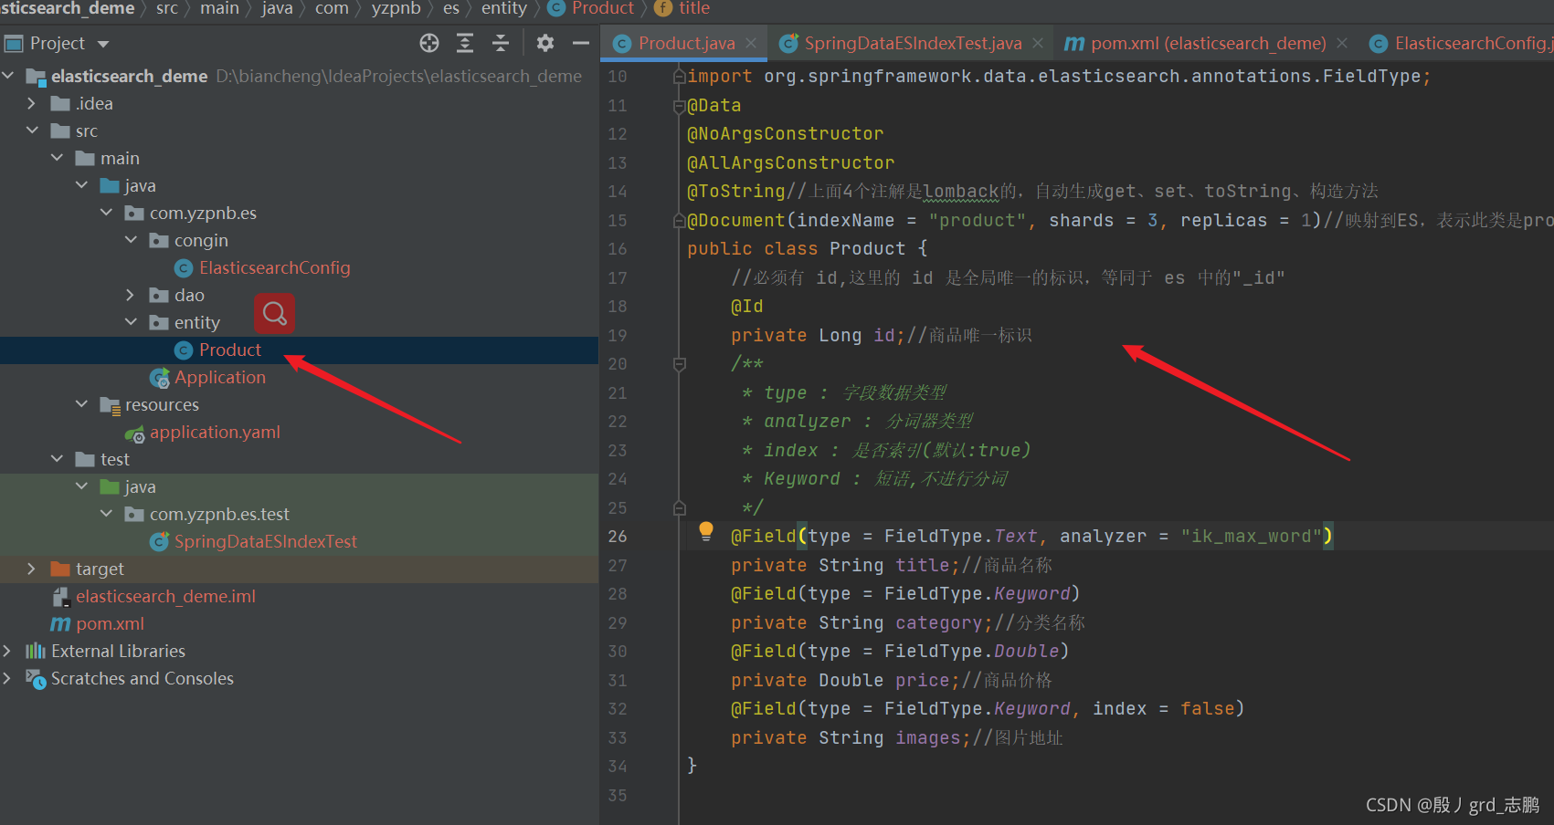Click the Application class run icon
This screenshot has width=1554, height=825.
160,378
